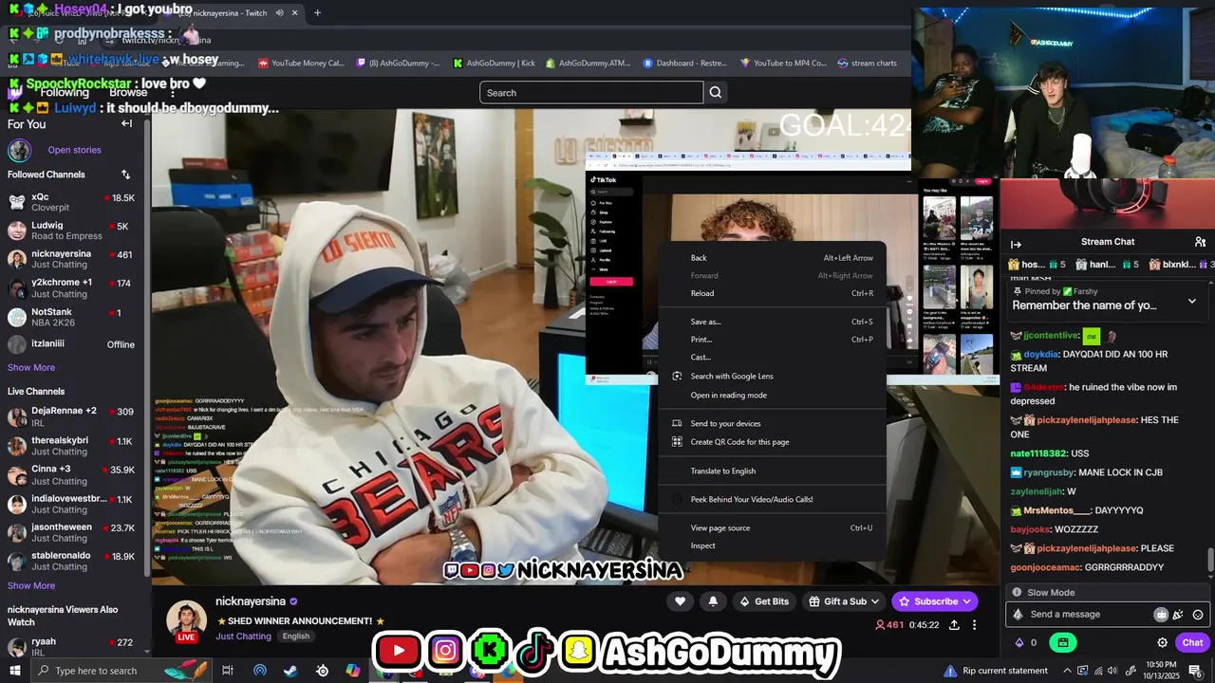Collapse the Twitch left sidebar

point(126,123)
